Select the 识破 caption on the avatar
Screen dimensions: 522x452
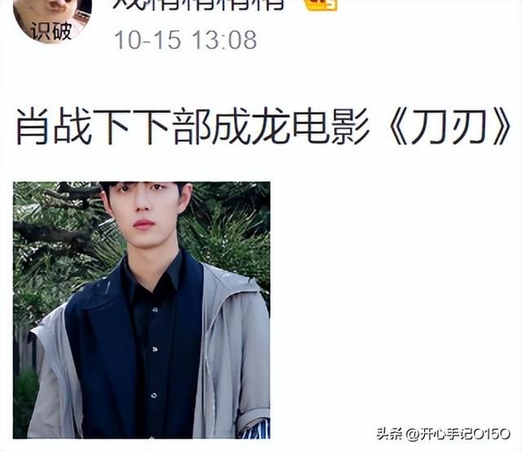click(51, 32)
